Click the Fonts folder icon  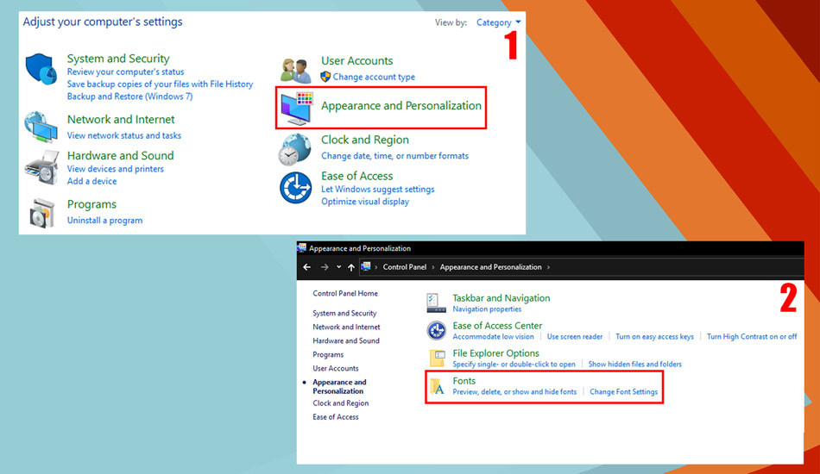437,385
